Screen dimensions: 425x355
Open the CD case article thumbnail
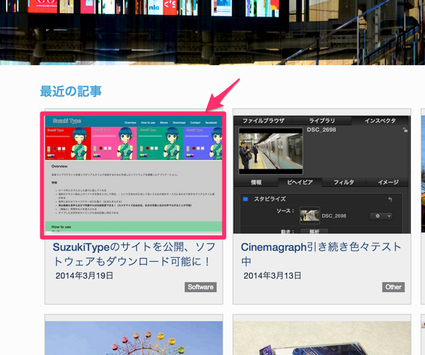click(x=322, y=338)
